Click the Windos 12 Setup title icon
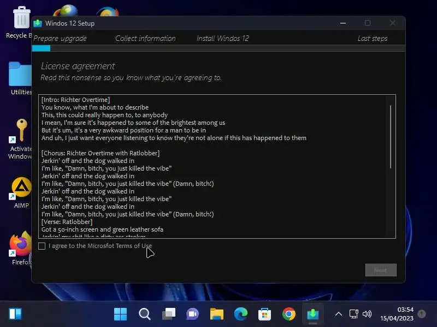Image resolution: width=437 pixels, height=327 pixels. pyautogui.click(x=38, y=23)
